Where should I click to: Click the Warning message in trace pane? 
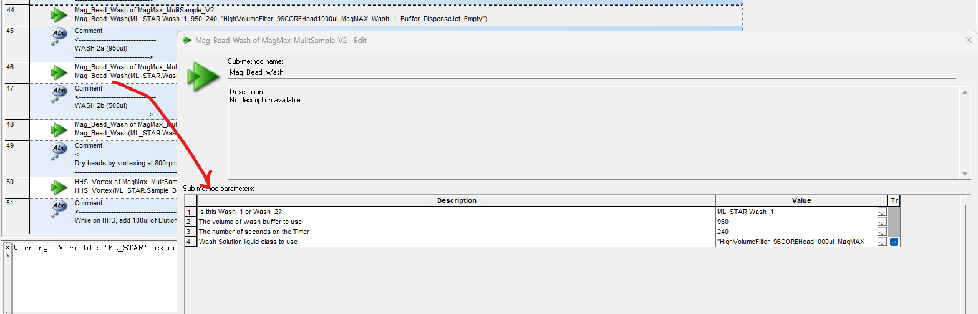[95, 248]
